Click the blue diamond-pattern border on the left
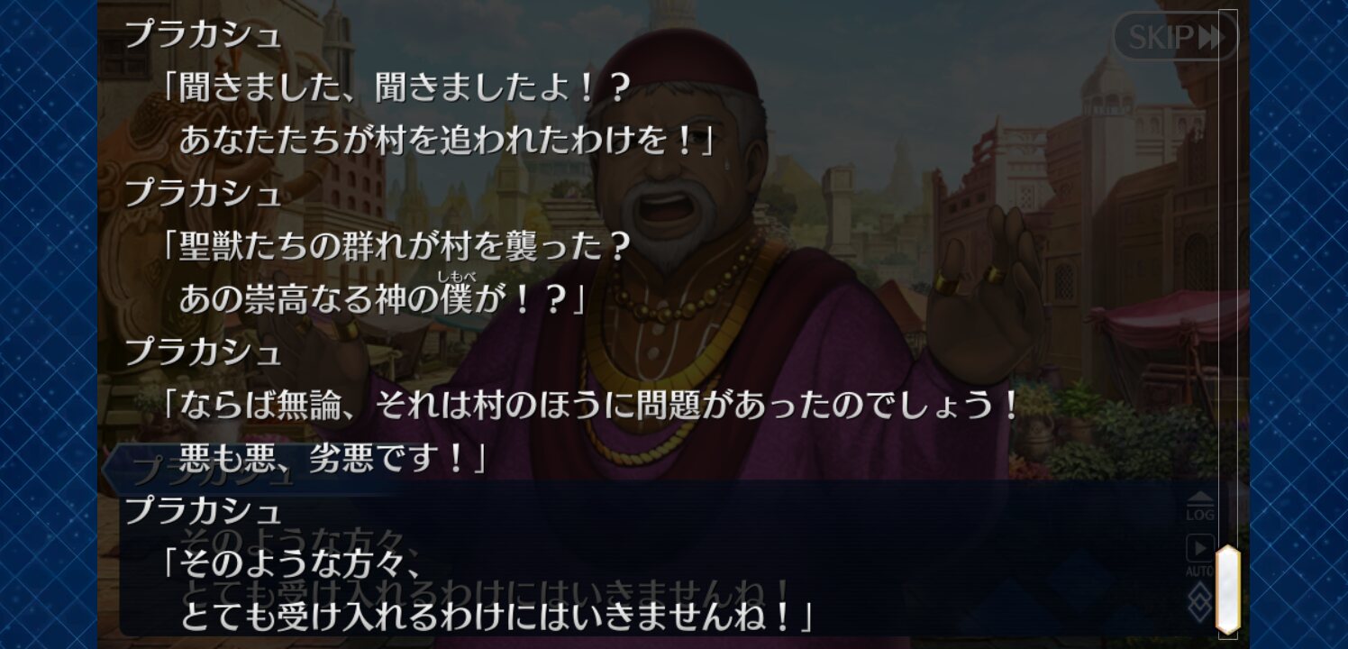The image size is (1348, 649). [48, 324]
